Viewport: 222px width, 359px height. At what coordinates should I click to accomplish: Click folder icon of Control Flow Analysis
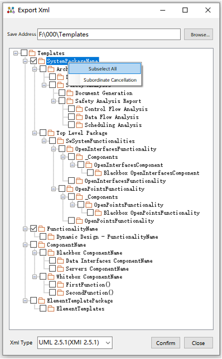pyautogui.click(x=79, y=109)
